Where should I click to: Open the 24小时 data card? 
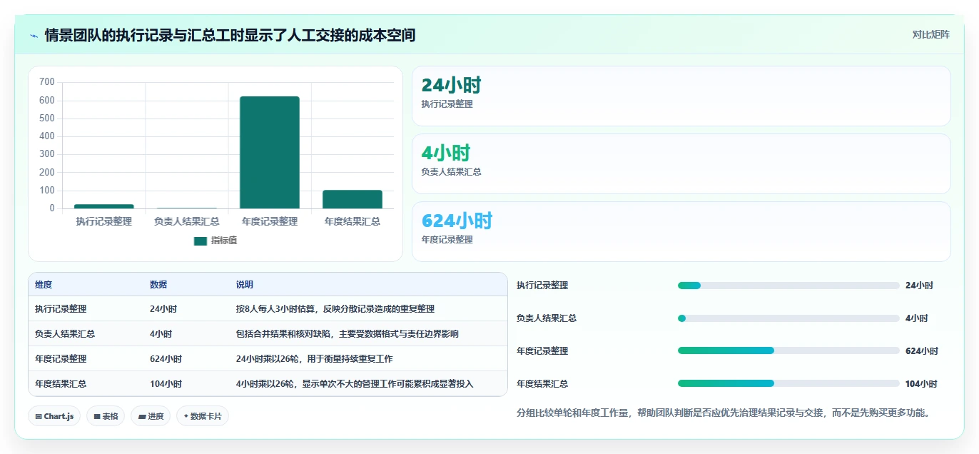coord(681,96)
